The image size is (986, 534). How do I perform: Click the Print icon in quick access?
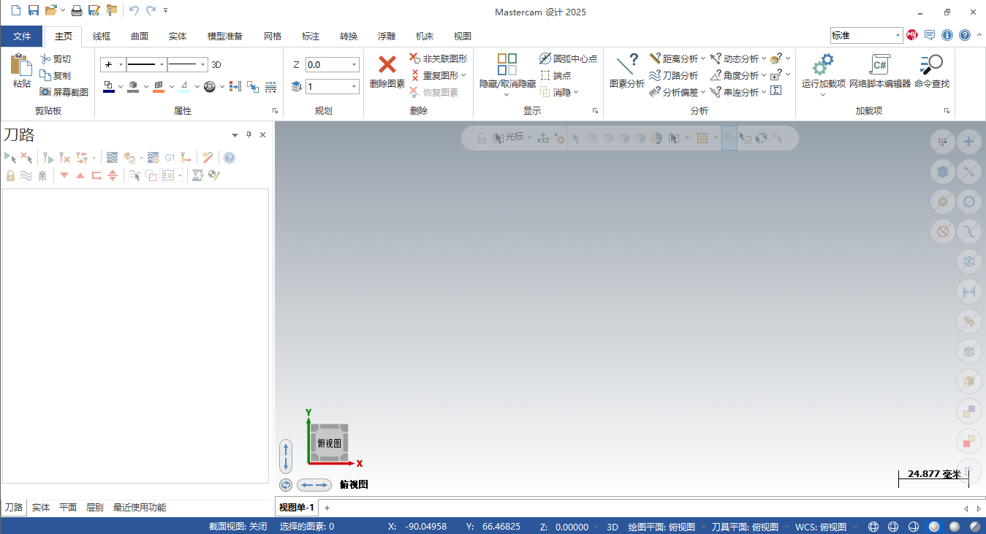tap(76, 10)
